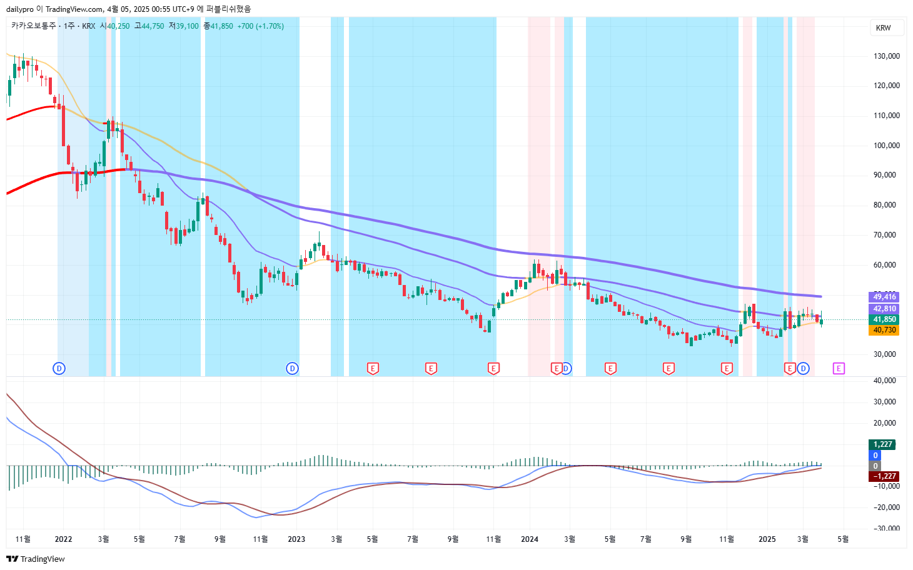Click the close value 종41,850
The height and width of the screenshot is (570, 913).
(x=218, y=26)
